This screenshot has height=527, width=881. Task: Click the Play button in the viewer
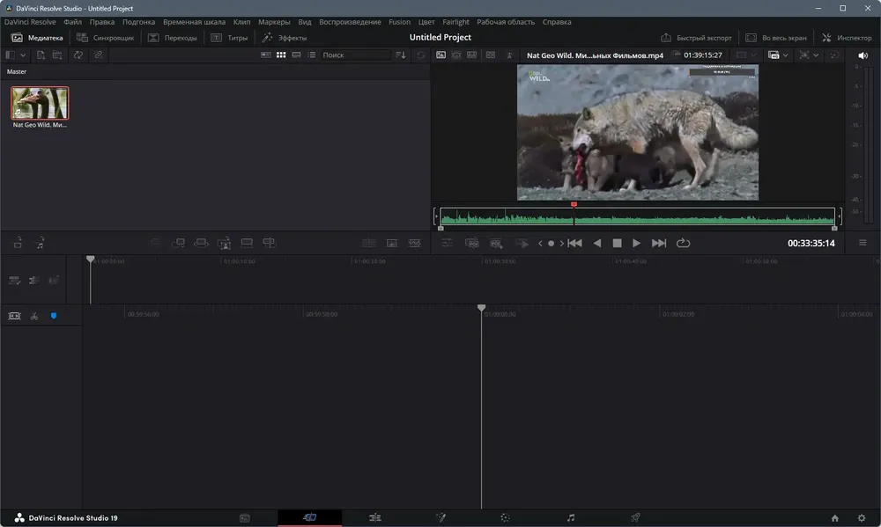point(636,243)
